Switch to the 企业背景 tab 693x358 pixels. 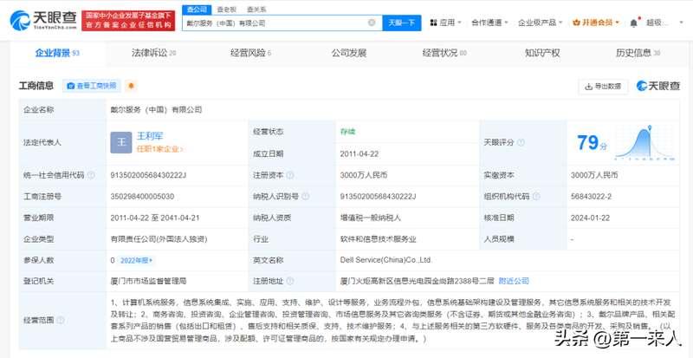coord(57,53)
